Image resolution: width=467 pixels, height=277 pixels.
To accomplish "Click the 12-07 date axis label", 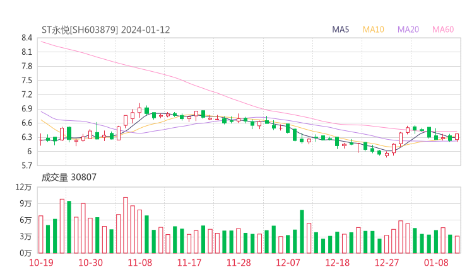I will (x=288, y=263).
